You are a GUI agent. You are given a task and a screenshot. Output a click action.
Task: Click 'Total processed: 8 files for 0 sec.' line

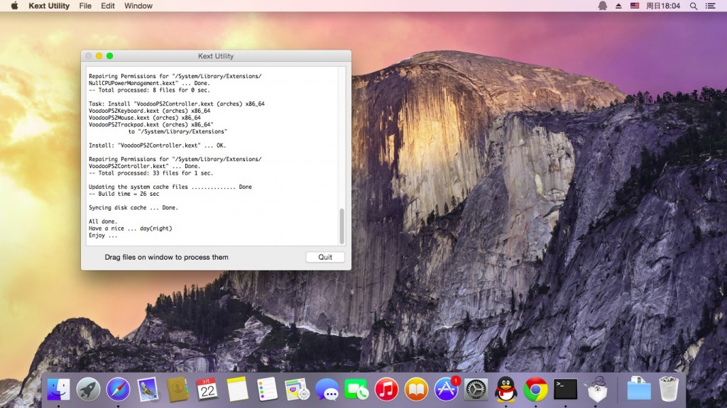(x=149, y=90)
